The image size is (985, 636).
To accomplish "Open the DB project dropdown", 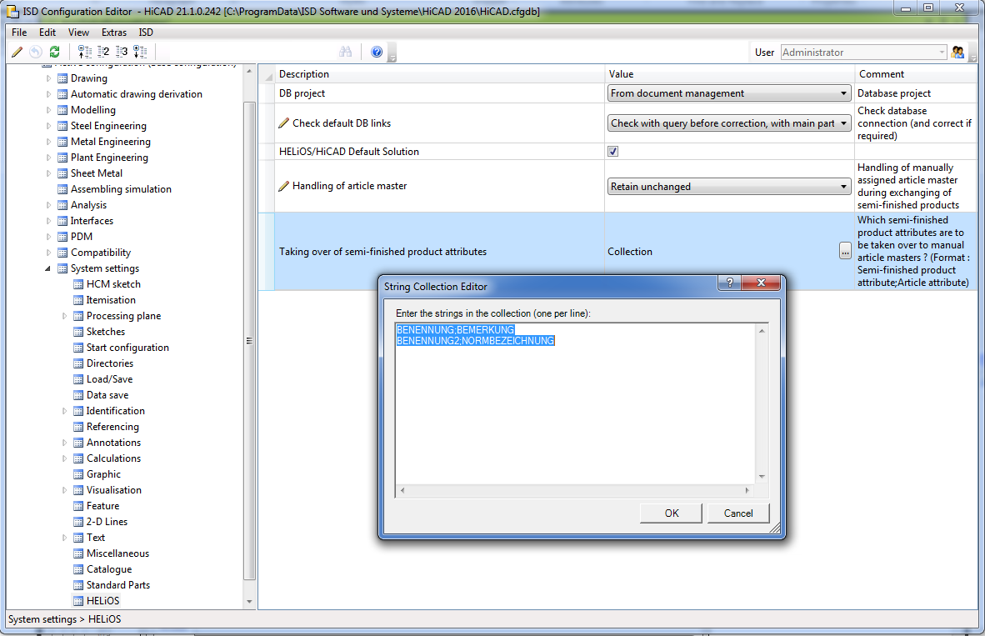I will 729,93.
